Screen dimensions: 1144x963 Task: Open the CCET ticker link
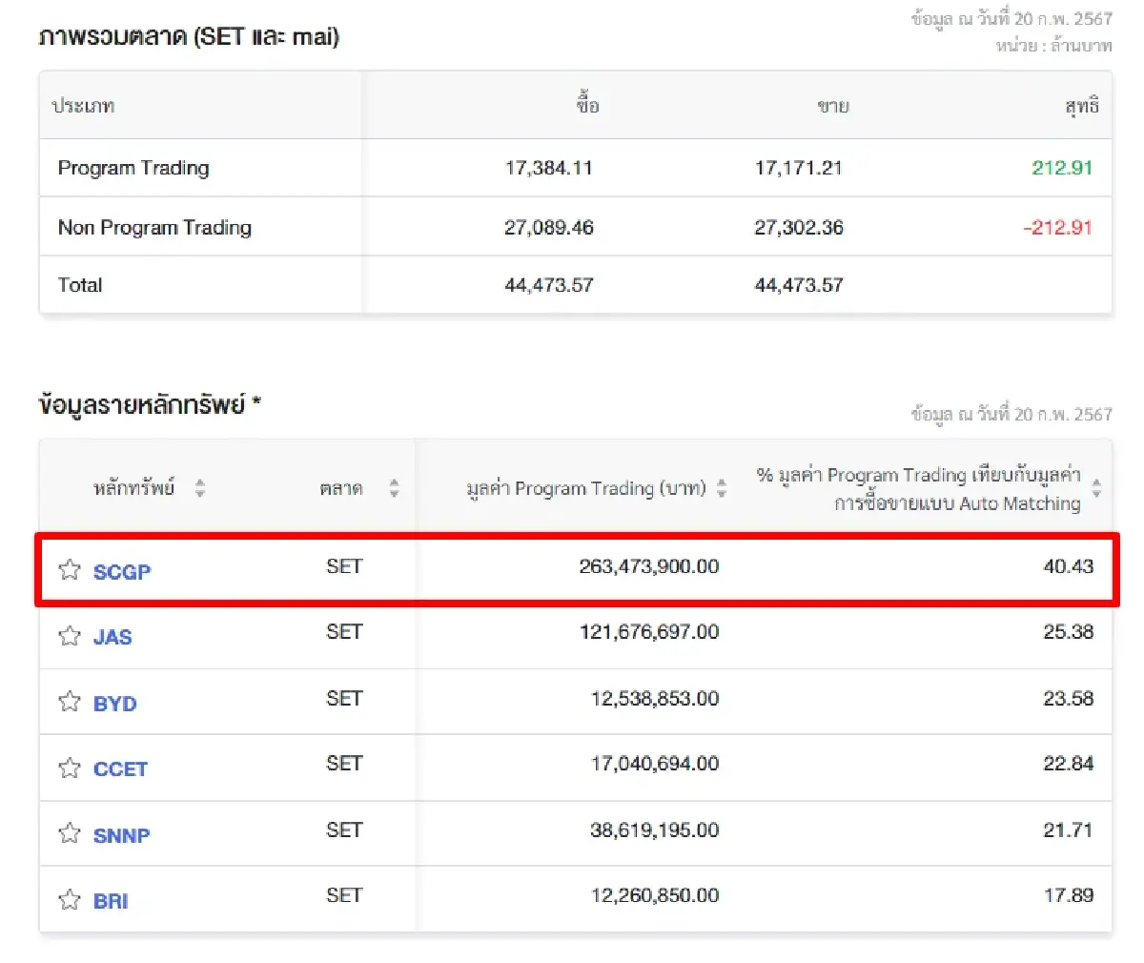pyautogui.click(x=121, y=768)
